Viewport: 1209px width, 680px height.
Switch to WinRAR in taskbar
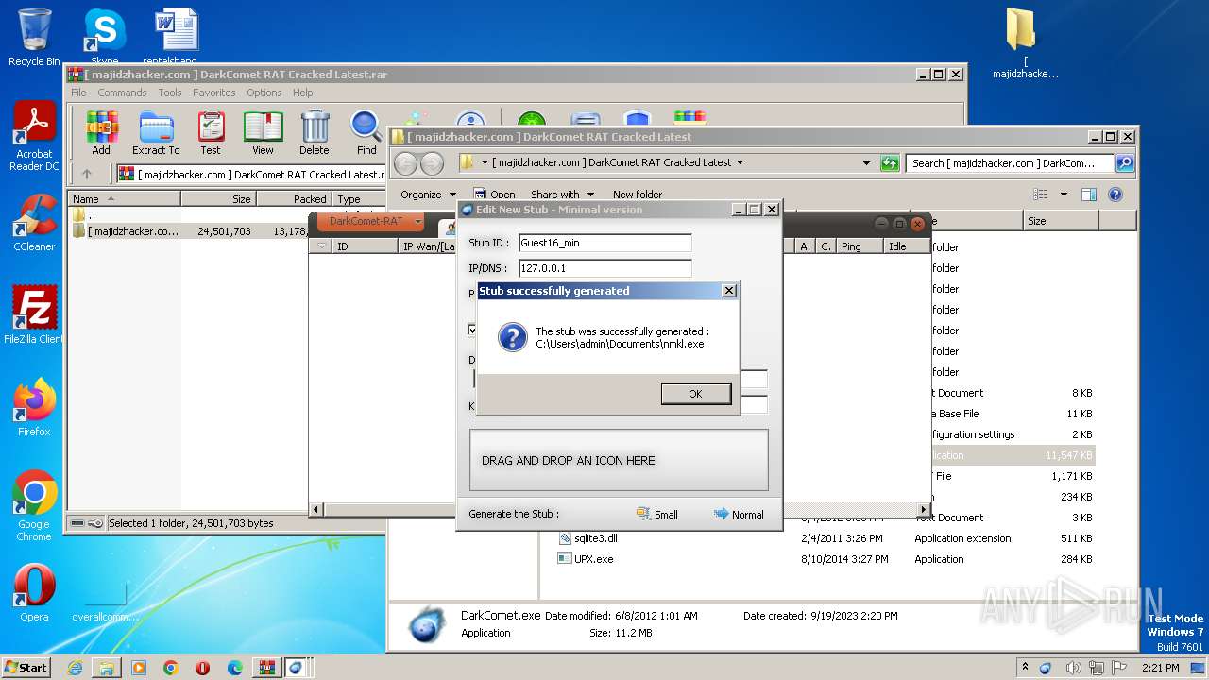point(265,668)
